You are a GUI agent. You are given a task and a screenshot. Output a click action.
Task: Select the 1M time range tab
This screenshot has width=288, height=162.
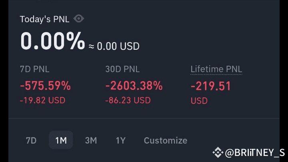click(x=61, y=140)
